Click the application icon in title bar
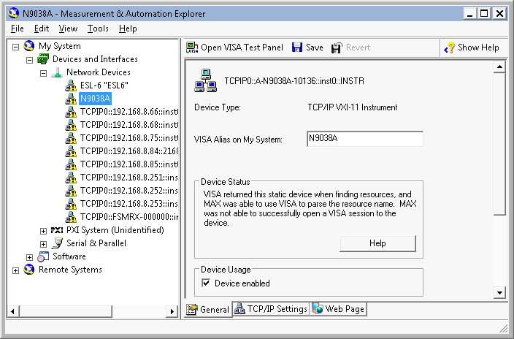This screenshot has height=339, width=514. 13,13
